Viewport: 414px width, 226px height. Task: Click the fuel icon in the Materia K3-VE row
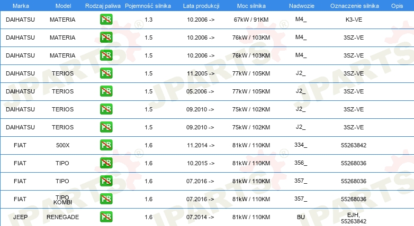coord(106,19)
